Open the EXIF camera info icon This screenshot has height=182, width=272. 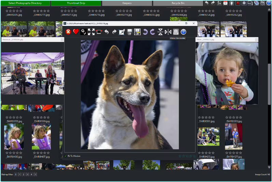[176, 32]
